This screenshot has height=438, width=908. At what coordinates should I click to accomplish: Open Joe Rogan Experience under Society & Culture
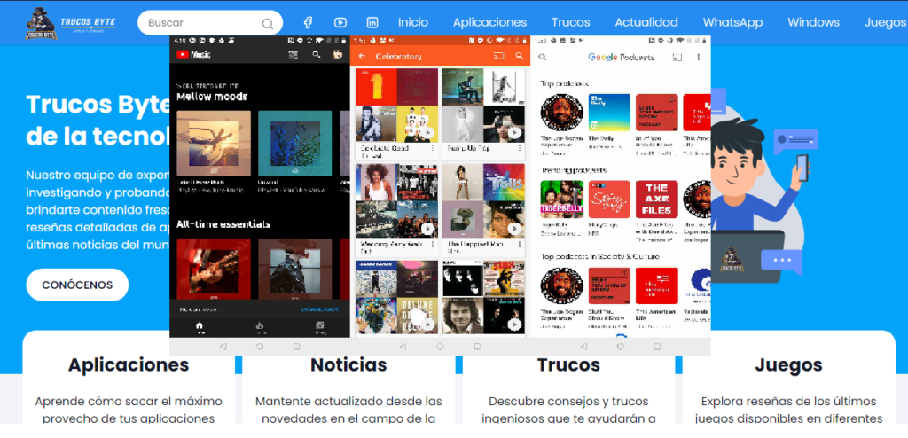tap(561, 285)
